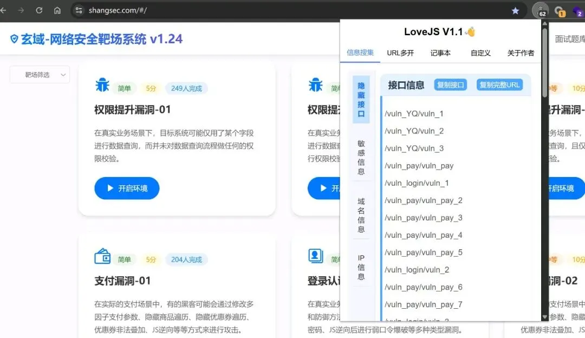
Task: Select 隐藏接口 side category
Action: tap(361, 100)
